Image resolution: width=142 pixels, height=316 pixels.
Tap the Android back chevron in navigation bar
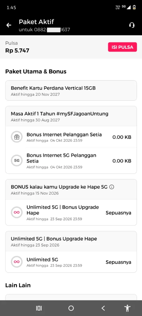point(103,308)
